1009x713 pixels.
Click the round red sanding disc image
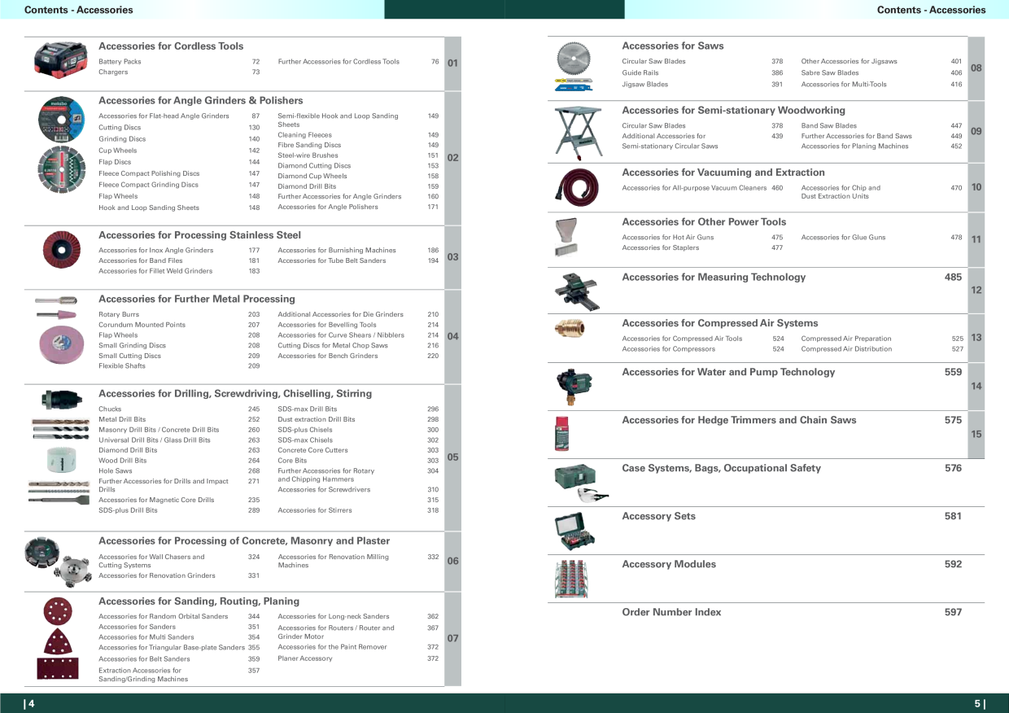coord(57,610)
